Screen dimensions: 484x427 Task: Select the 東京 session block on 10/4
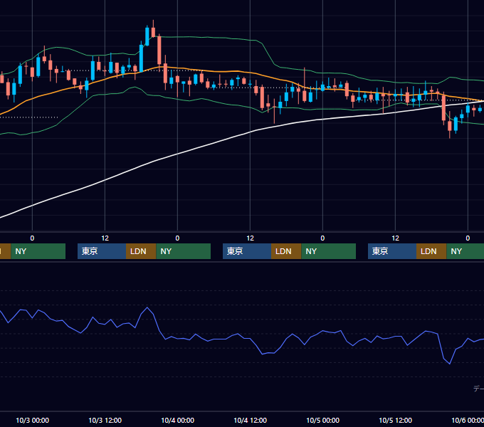pyautogui.click(x=247, y=251)
